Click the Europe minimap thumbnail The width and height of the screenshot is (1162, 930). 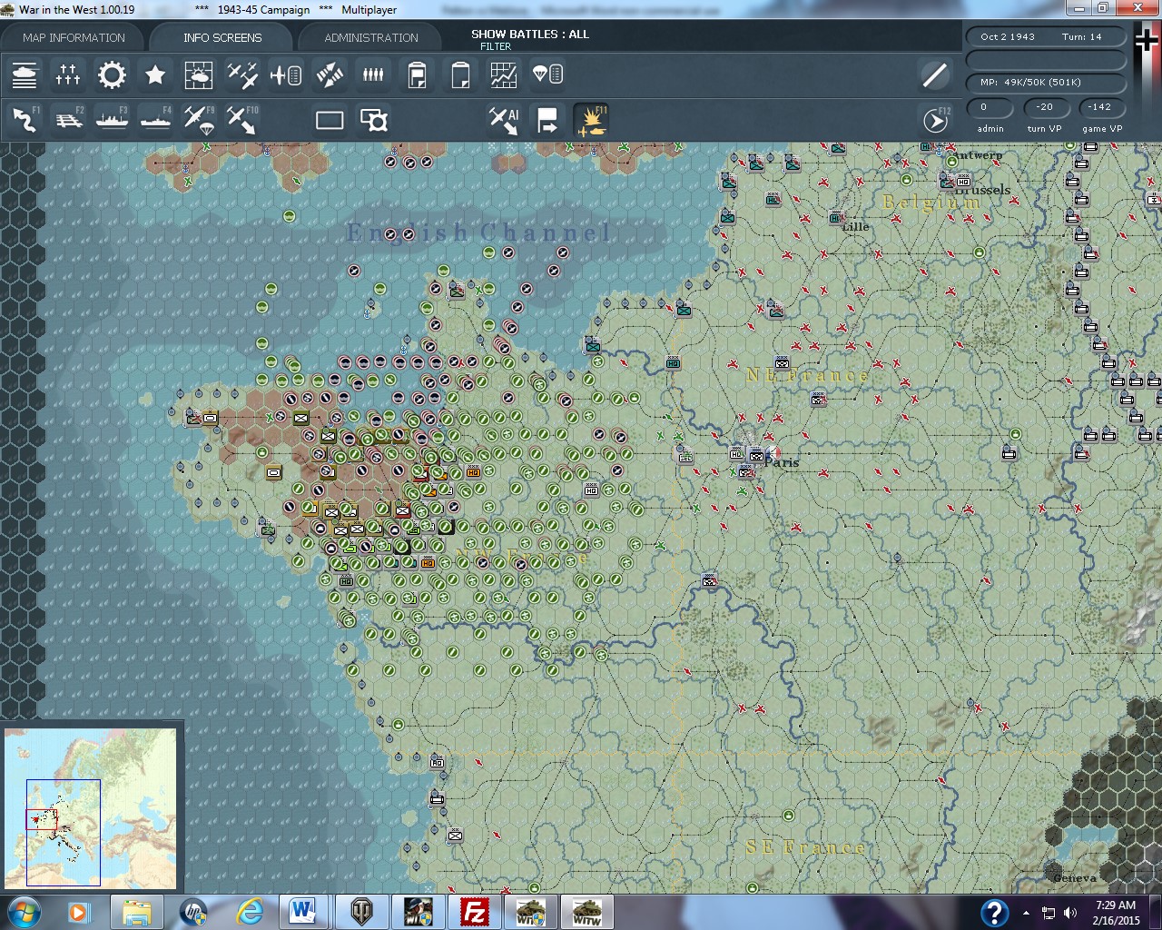[x=91, y=807]
